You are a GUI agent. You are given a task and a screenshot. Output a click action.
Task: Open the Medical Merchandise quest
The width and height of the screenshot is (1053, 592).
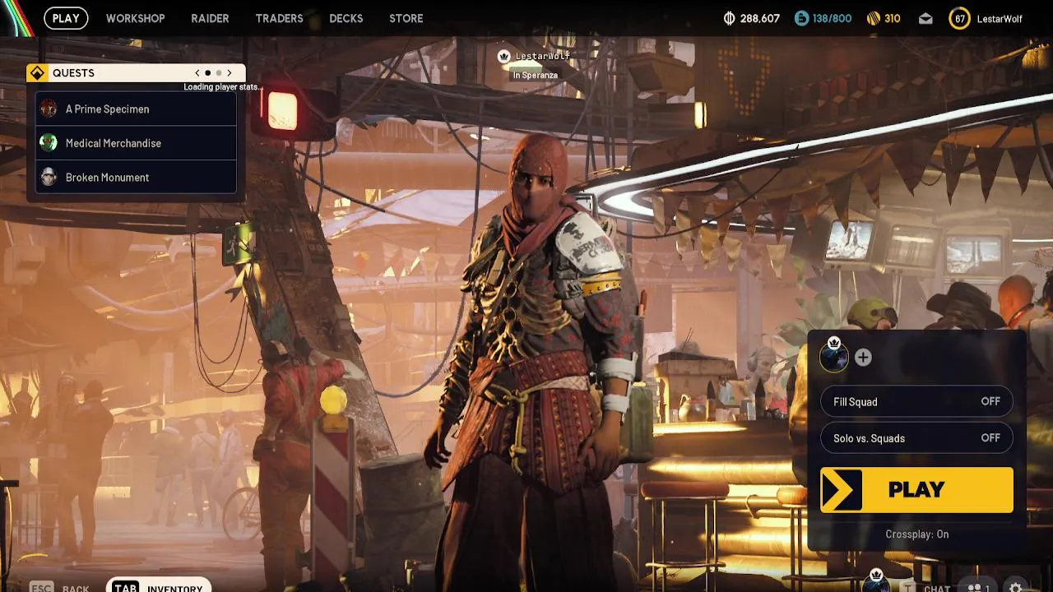pyautogui.click(x=137, y=143)
